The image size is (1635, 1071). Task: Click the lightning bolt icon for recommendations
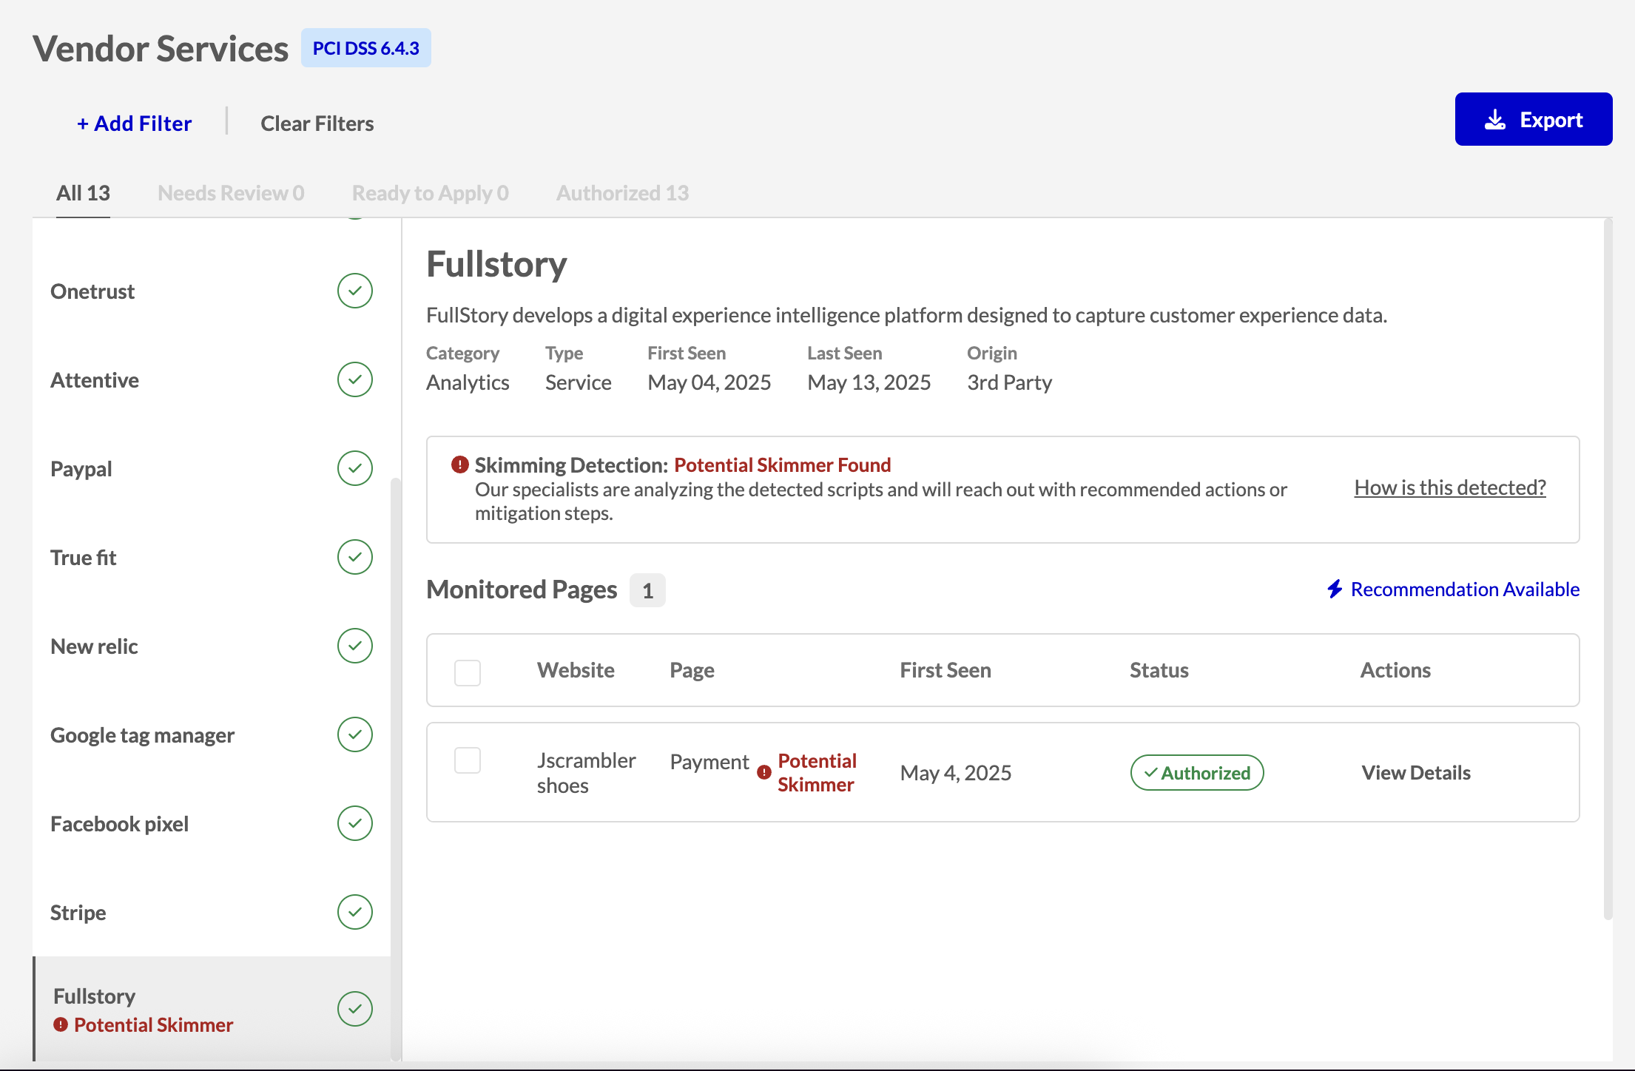pyautogui.click(x=1335, y=589)
